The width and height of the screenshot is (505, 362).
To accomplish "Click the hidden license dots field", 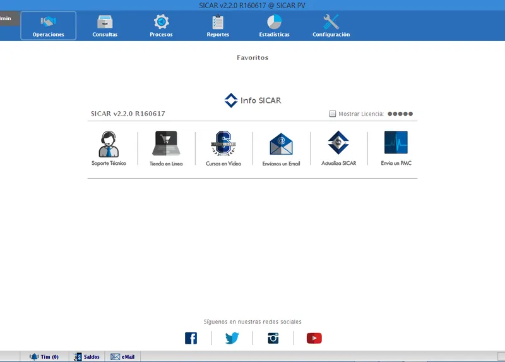I will [400, 114].
